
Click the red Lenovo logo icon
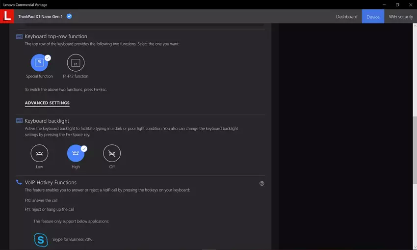click(x=7, y=16)
